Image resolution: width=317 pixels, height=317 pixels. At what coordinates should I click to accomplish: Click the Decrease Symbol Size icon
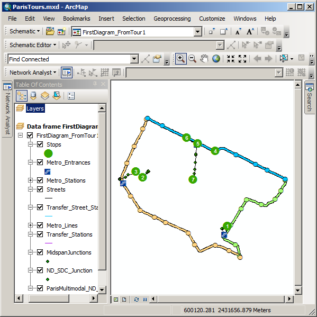[x=212, y=32]
